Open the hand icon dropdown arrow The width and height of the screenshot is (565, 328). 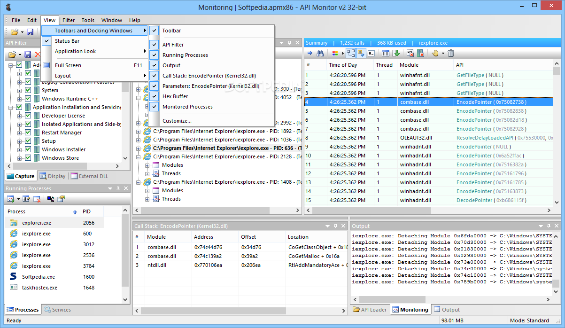tap(442, 54)
